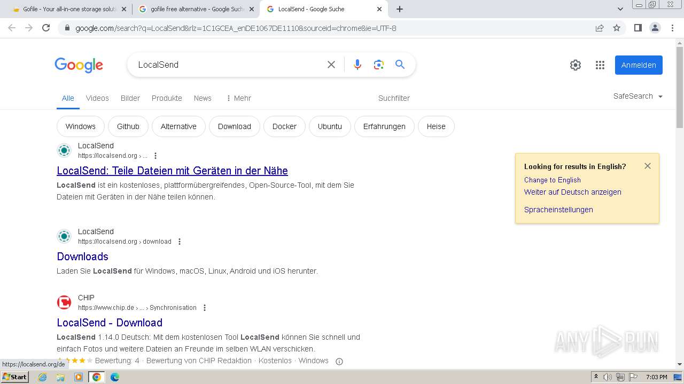This screenshot has width=684, height=384.
Task: Click the Anmelden sign-in button
Action: click(x=639, y=65)
